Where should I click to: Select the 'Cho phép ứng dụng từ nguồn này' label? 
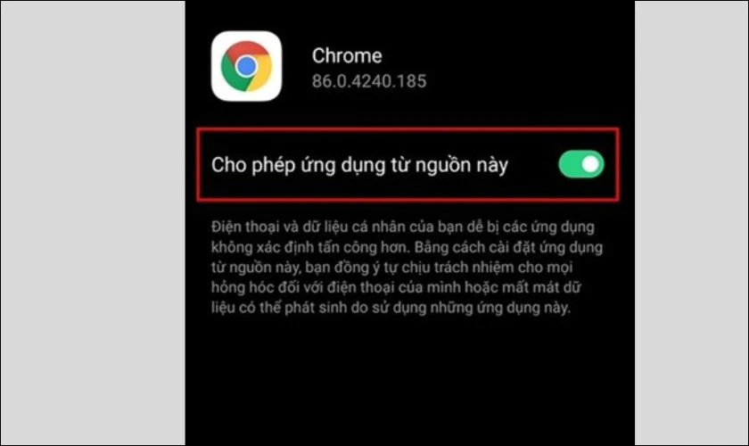point(359,165)
